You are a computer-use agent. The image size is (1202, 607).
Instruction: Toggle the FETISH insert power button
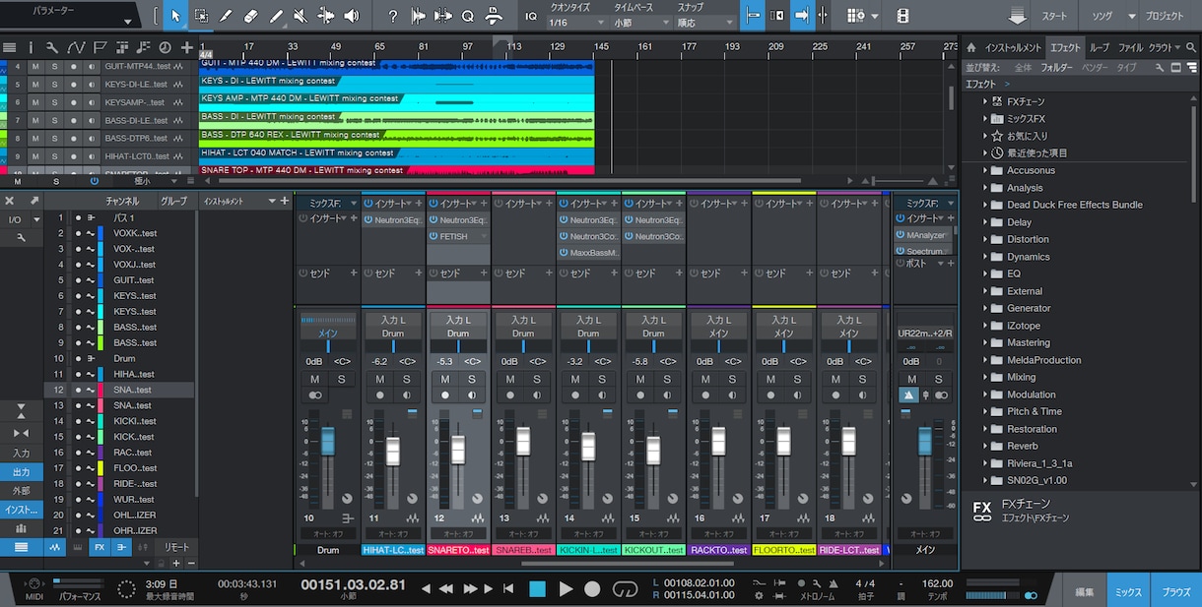coord(433,236)
